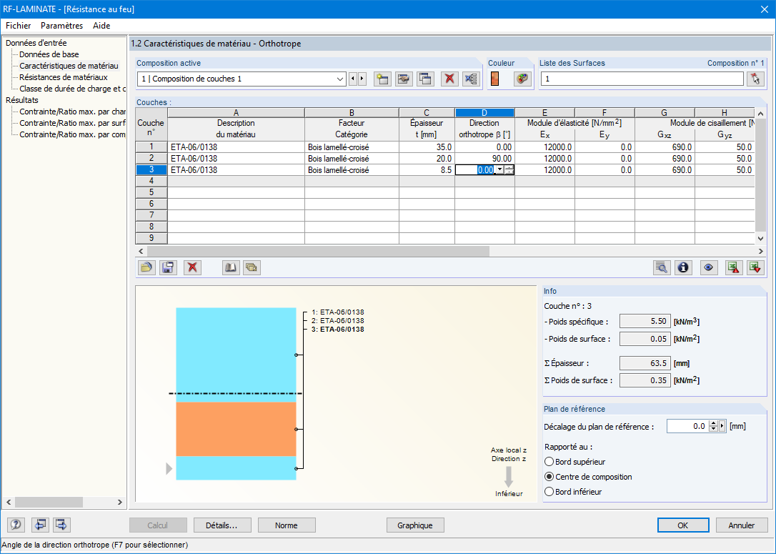Import table from Excel icon
This screenshot has width=776, height=554.
click(x=755, y=267)
